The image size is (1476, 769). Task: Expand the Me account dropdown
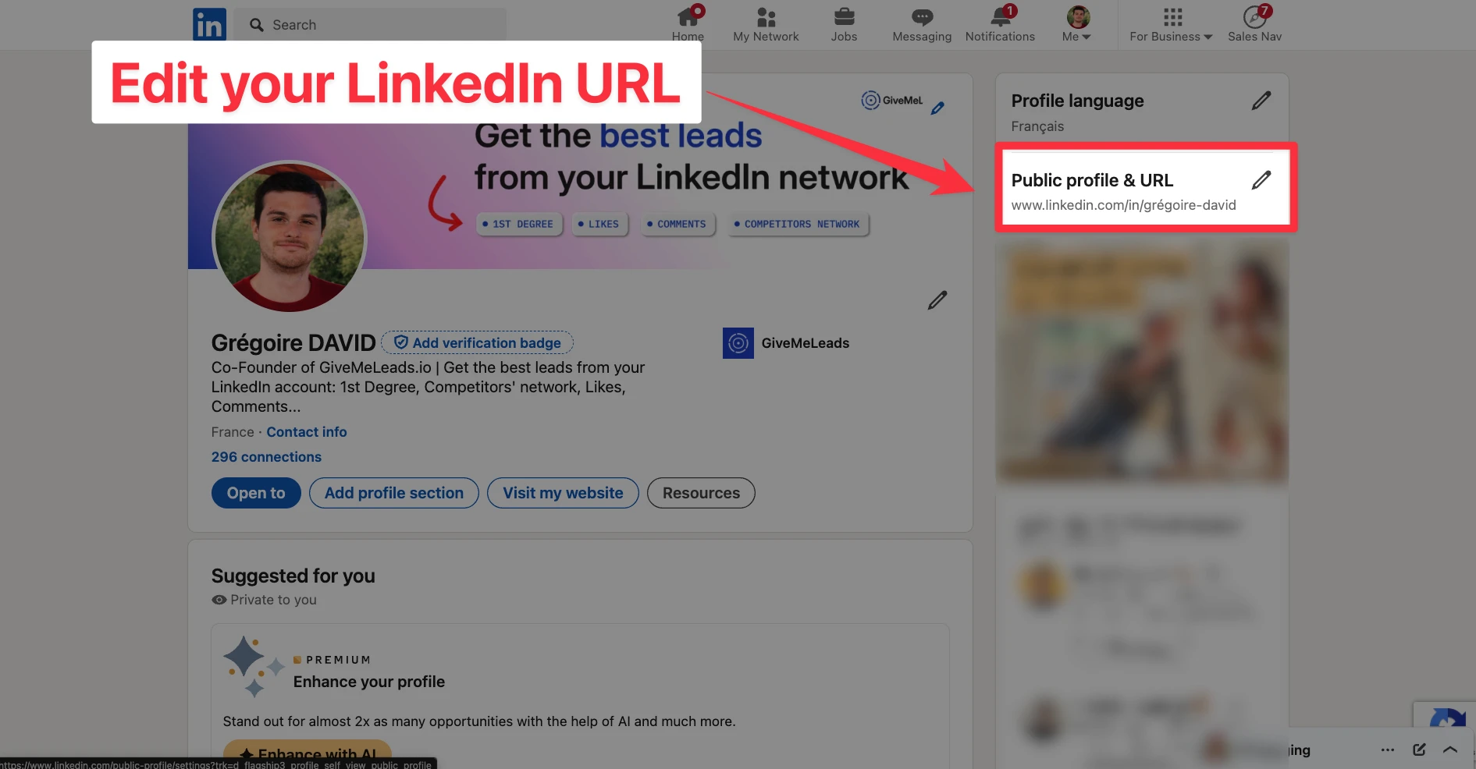coord(1077,24)
